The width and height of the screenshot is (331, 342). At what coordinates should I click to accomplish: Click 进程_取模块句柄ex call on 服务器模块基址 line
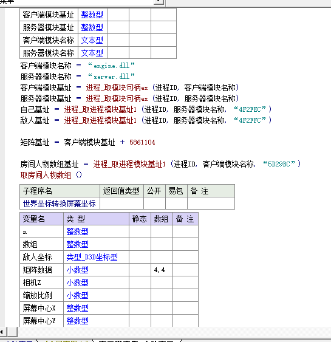(x=117, y=98)
